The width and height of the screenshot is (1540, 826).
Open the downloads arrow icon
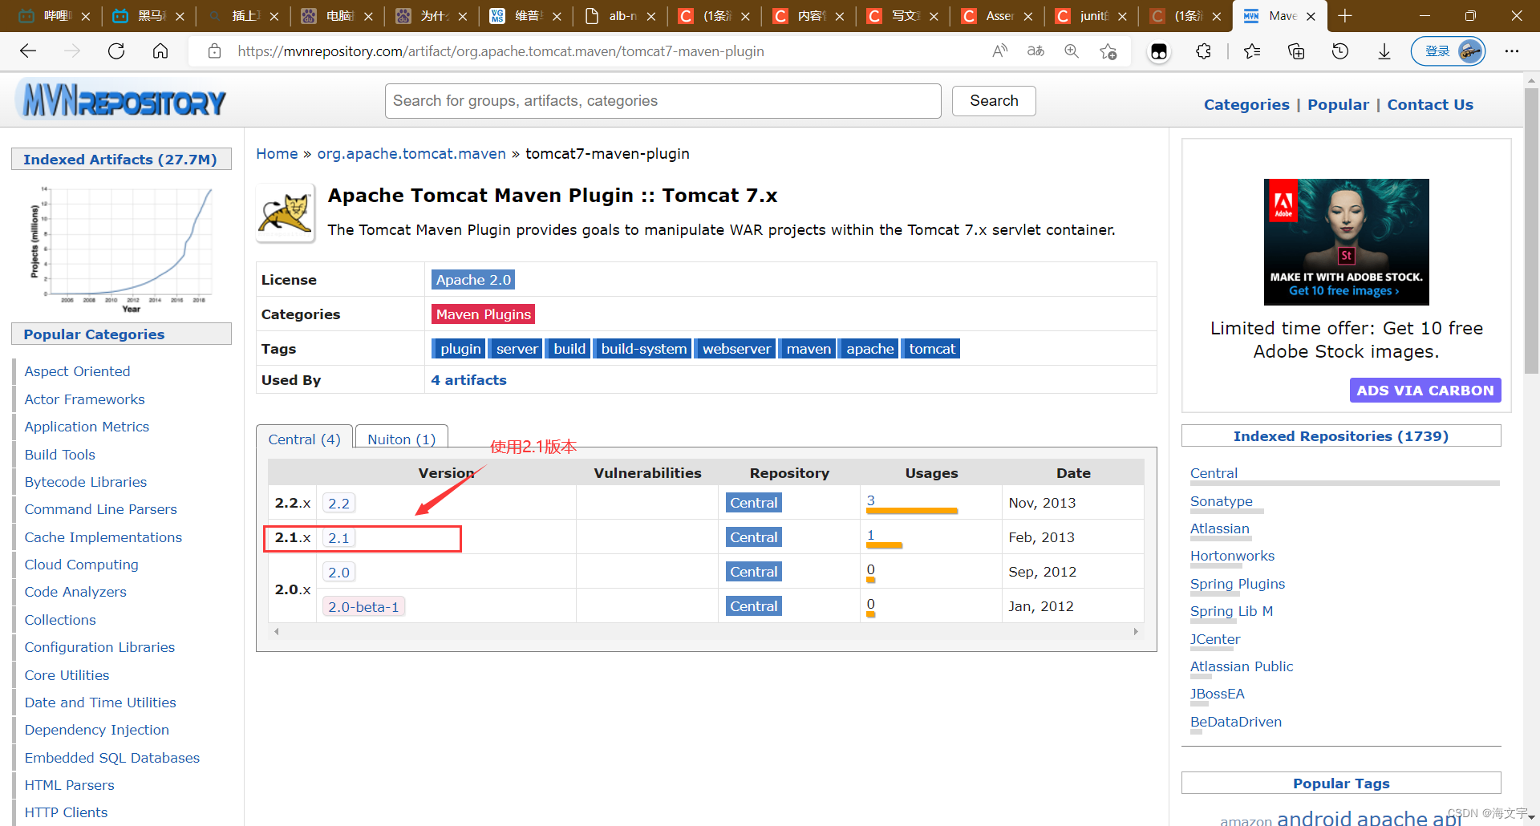click(1384, 51)
